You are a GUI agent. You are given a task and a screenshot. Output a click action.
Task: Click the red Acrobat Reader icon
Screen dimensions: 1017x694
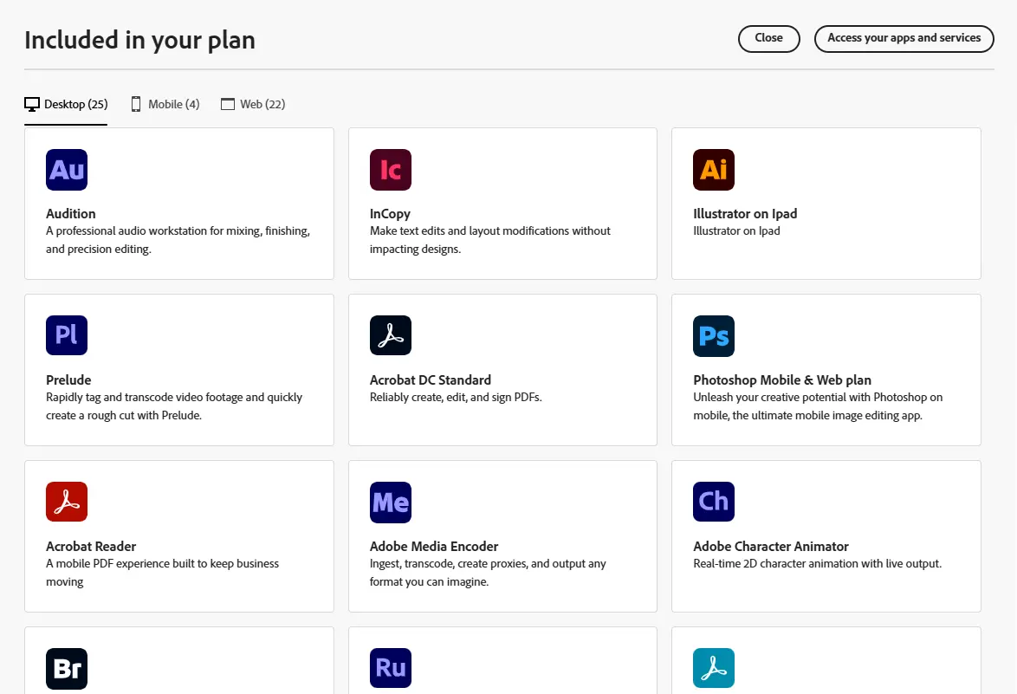point(67,502)
